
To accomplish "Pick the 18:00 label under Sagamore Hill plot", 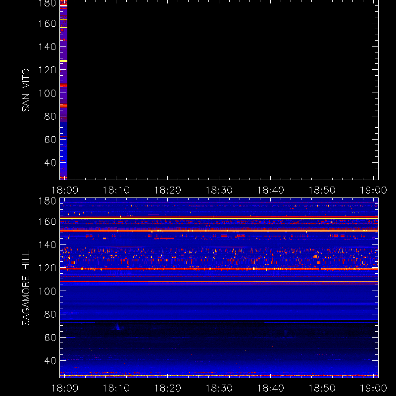I will [65, 388].
